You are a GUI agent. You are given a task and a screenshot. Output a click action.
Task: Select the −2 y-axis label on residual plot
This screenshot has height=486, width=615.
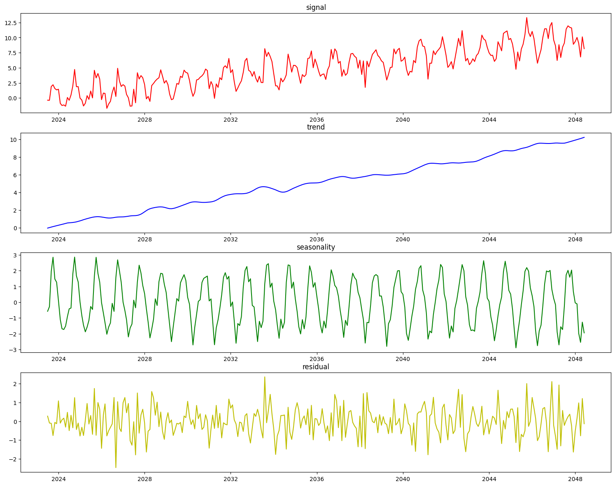[12, 460]
